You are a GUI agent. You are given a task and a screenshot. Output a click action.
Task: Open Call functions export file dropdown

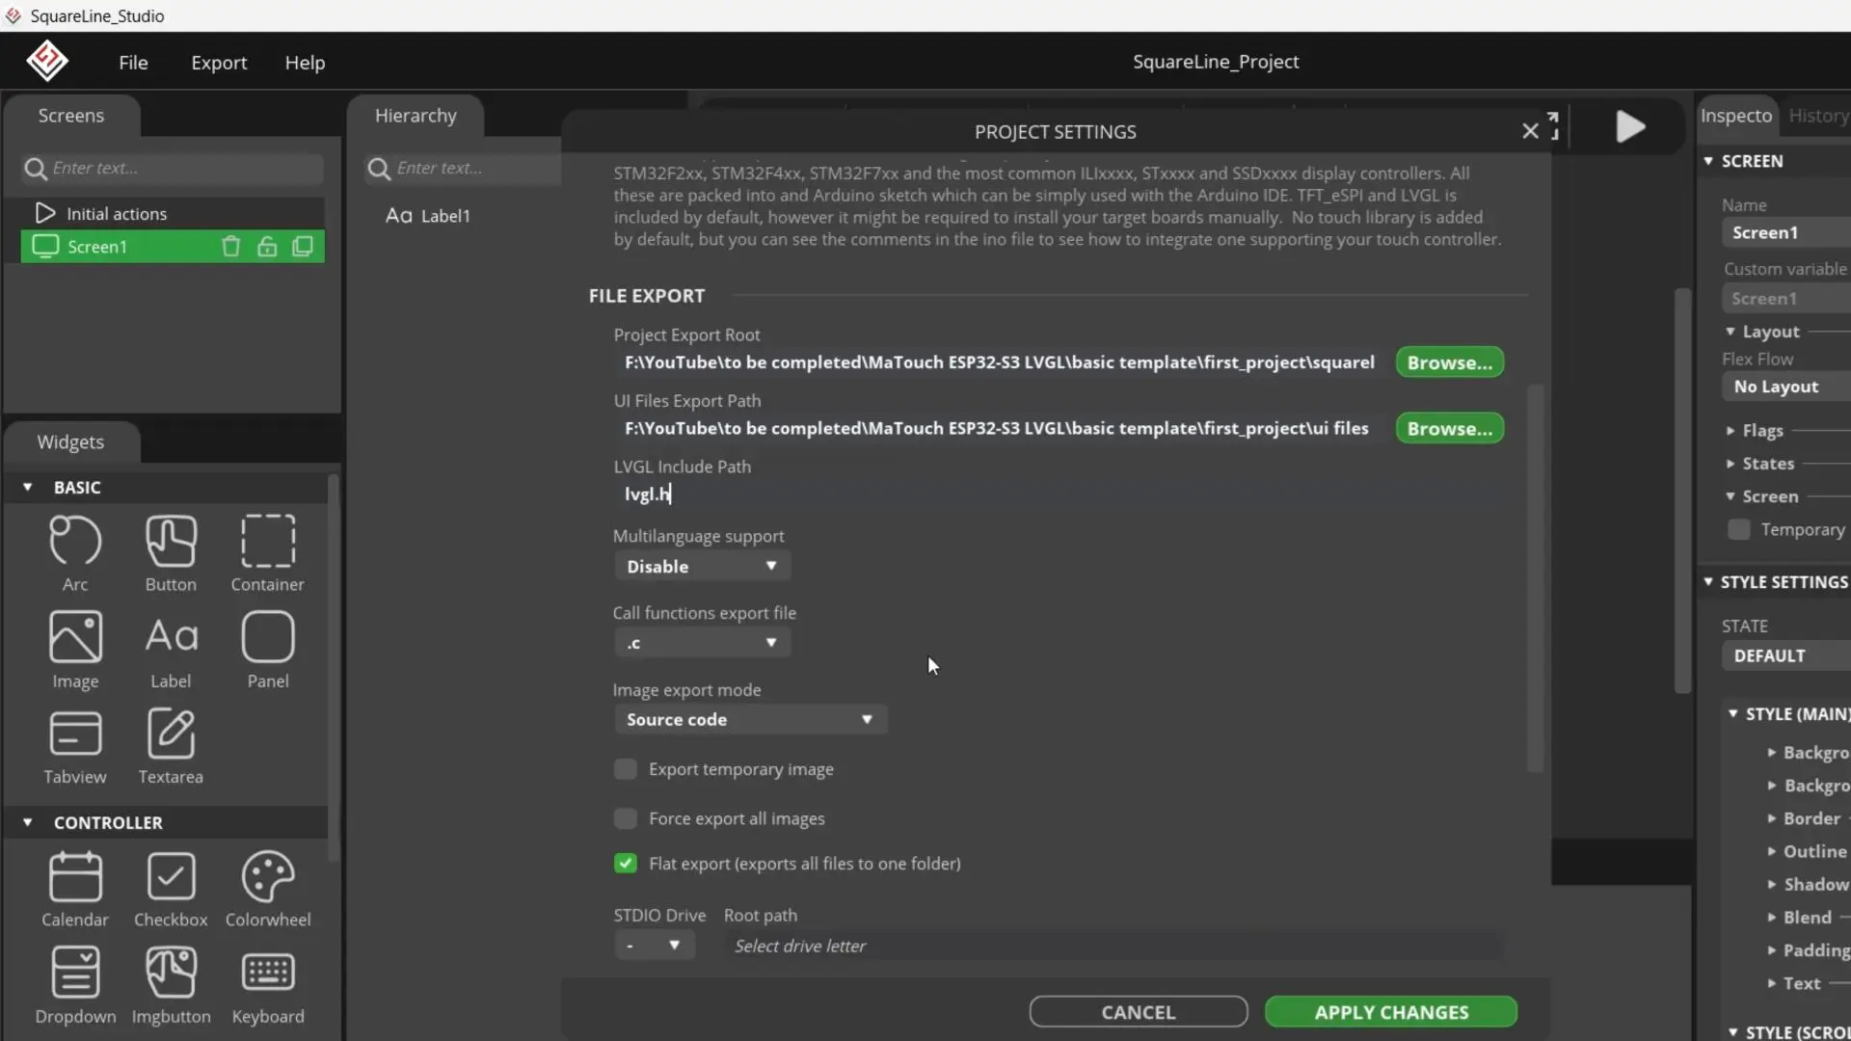pyautogui.click(x=702, y=643)
